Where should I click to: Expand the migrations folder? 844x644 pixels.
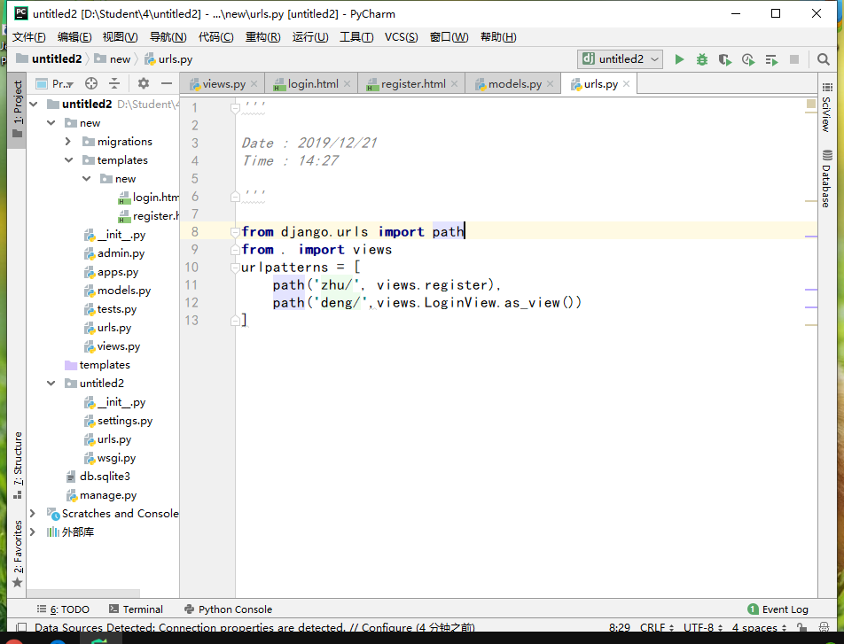pos(68,142)
